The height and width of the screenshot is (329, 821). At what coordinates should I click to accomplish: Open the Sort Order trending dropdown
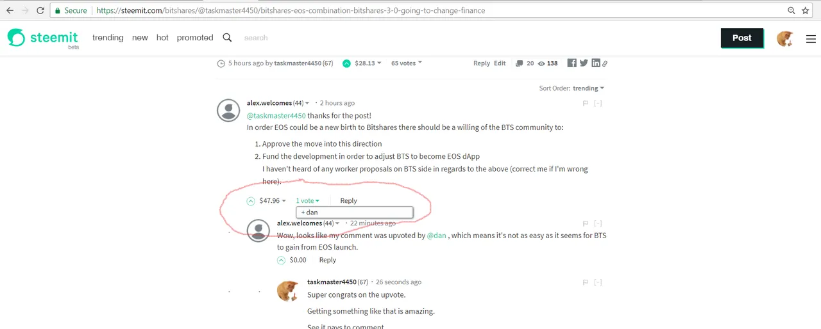click(x=588, y=88)
